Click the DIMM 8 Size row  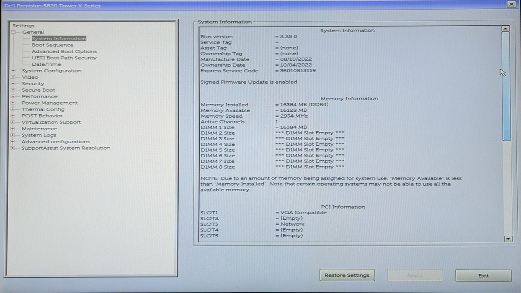(x=273, y=167)
